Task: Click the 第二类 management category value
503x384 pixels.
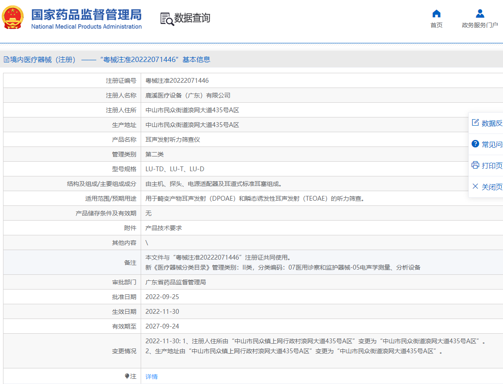Action: [154, 154]
